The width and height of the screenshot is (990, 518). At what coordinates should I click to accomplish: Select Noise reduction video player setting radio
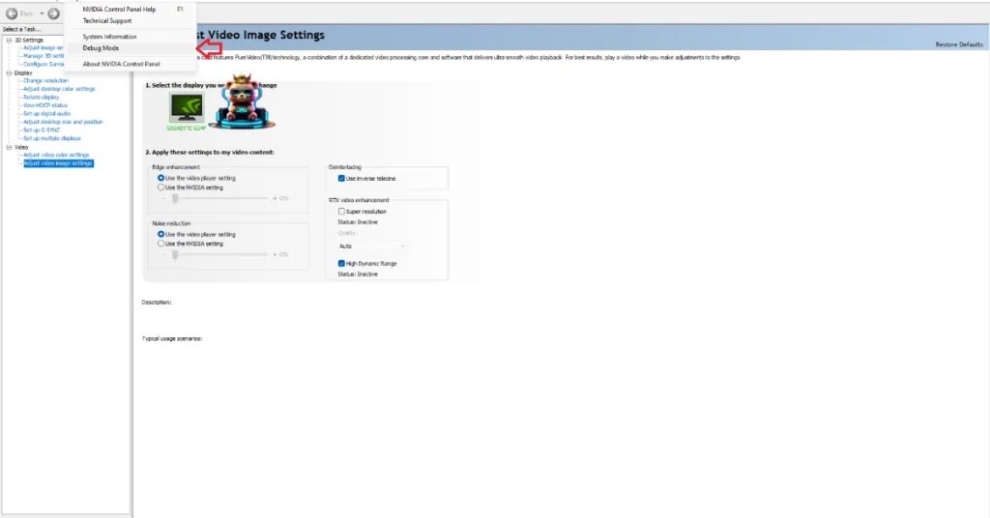point(161,234)
